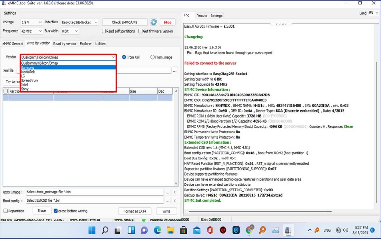Open the Bus width dropdown
Viewport: 381px width, 239px height.
tap(70, 31)
